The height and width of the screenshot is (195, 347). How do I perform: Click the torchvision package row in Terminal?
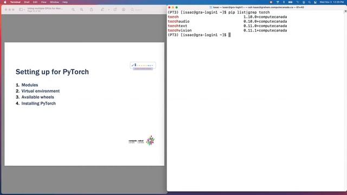click(227, 30)
